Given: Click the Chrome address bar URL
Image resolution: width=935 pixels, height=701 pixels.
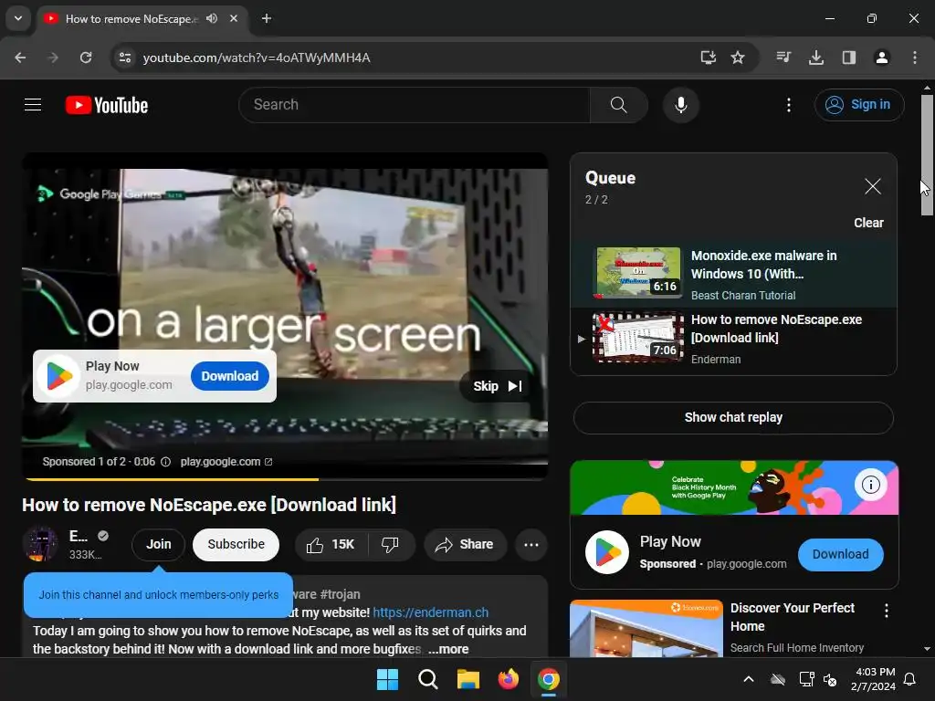Looking at the screenshot, I should pyautogui.click(x=257, y=58).
